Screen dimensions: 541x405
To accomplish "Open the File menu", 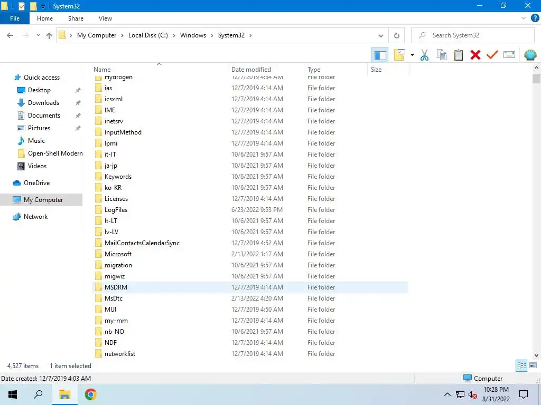I will click(15, 18).
